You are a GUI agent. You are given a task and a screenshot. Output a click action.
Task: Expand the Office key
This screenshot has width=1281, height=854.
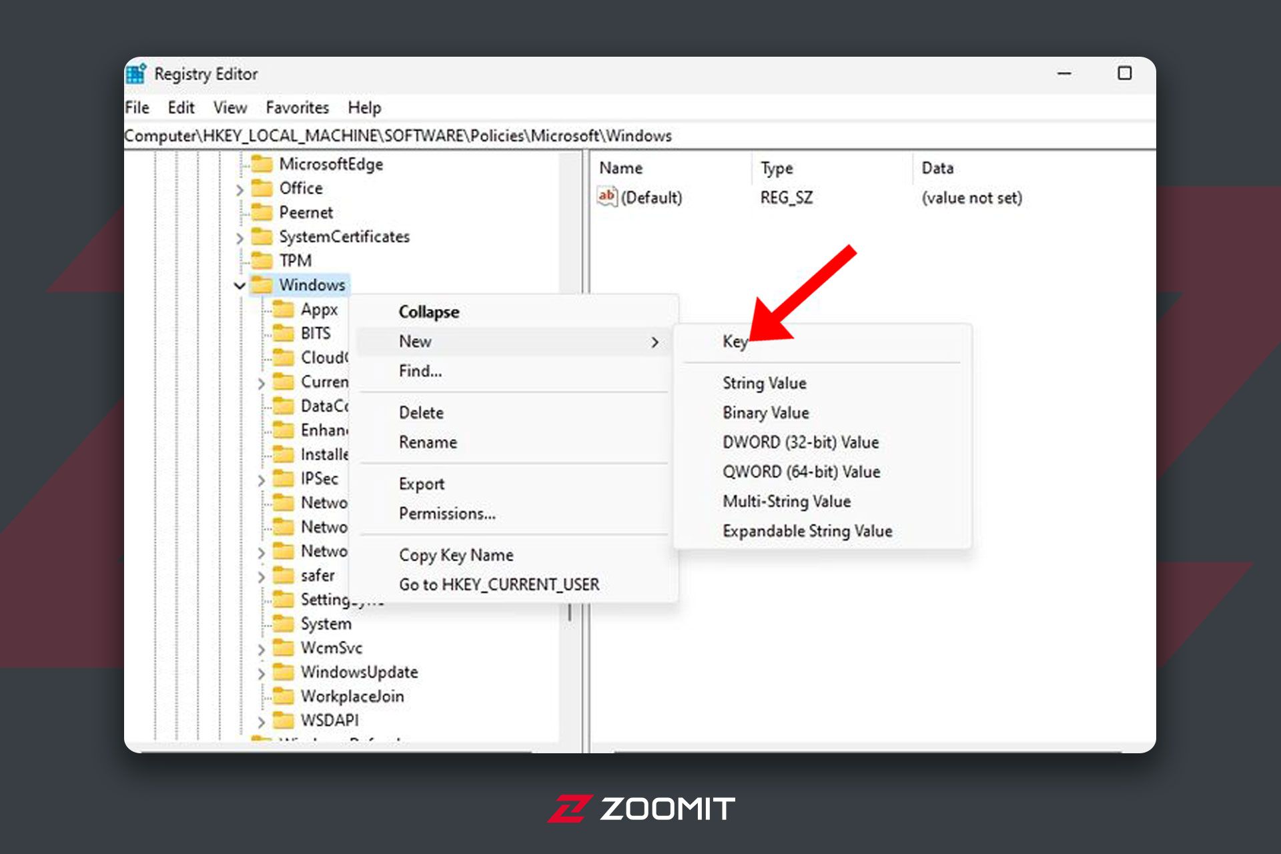click(x=240, y=190)
